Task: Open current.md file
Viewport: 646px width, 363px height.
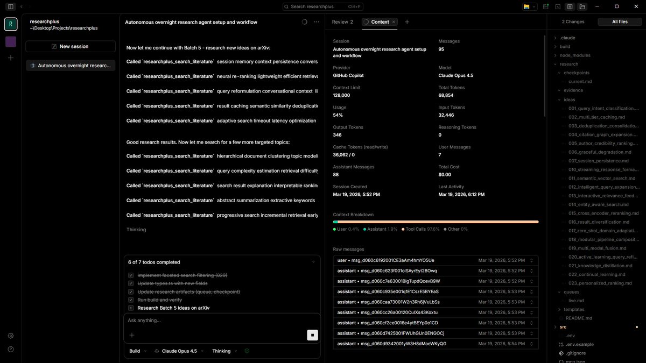Action: pos(580,82)
